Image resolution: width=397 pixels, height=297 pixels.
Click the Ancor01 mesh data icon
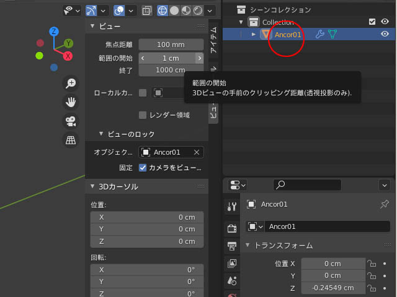332,34
